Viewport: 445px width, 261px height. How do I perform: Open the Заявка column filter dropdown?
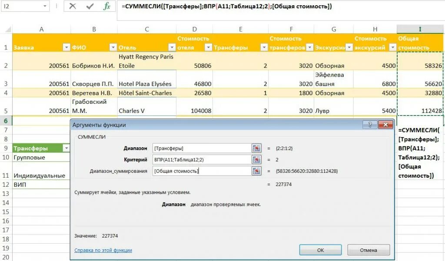coord(66,47)
